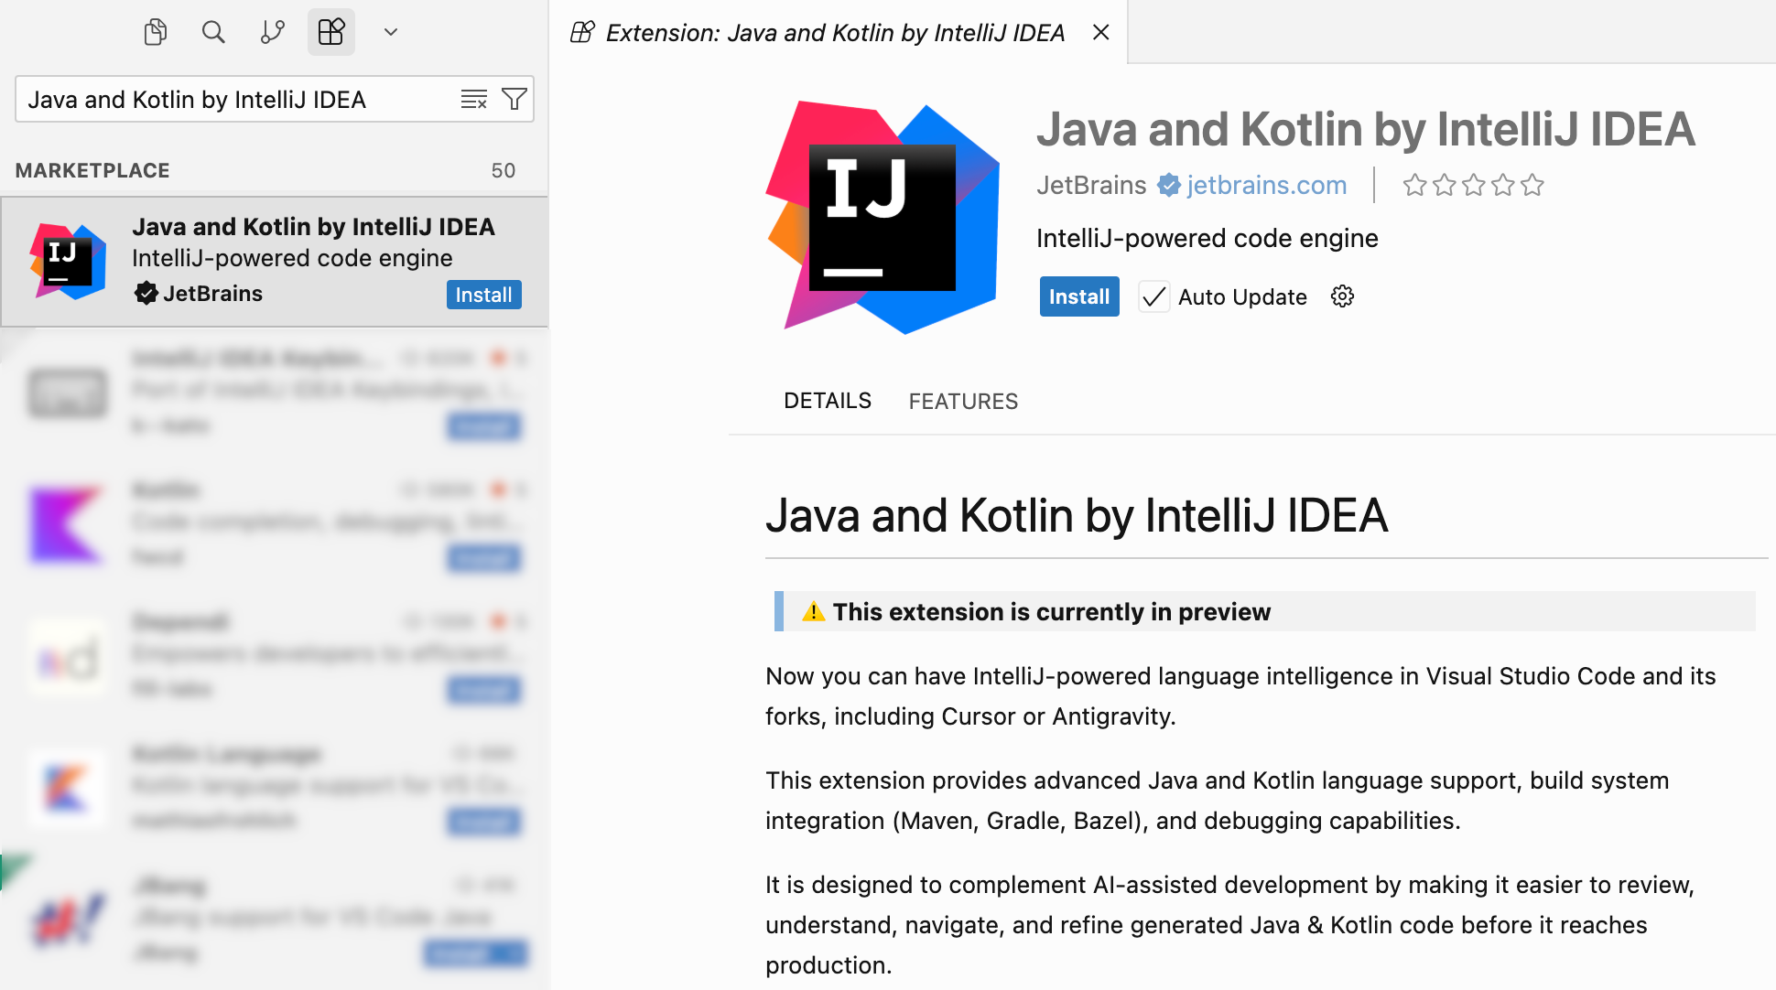
Task: Clear extension search results icon
Action: point(474,99)
